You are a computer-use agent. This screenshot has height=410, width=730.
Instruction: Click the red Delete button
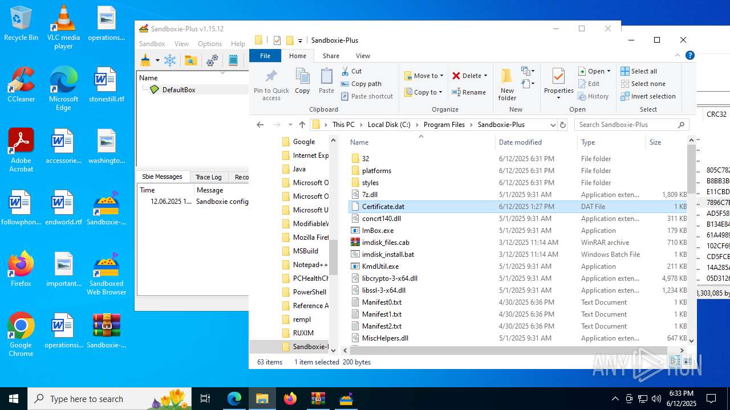[470, 76]
